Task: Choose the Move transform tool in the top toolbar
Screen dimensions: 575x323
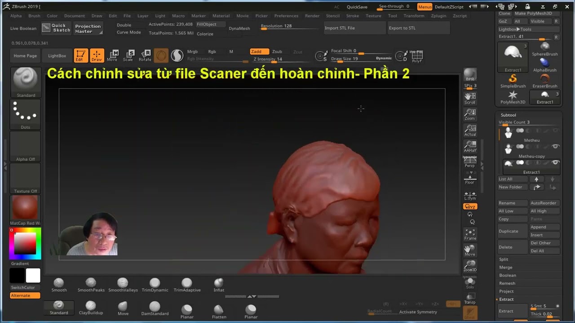Action: (x=112, y=55)
